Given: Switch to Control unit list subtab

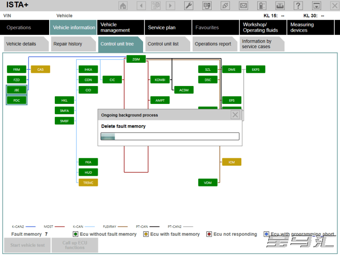Looking at the screenshot, I should (x=168, y=44).
